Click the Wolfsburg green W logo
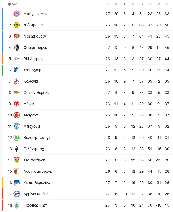The image size is (173, 212). 17,138
